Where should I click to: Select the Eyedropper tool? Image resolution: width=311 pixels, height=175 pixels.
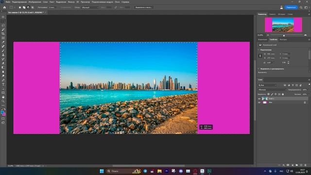click(3, 42)
